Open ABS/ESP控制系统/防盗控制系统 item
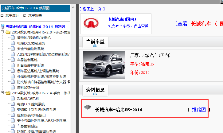Screen dimensions: 223x133 coord(44,54)
